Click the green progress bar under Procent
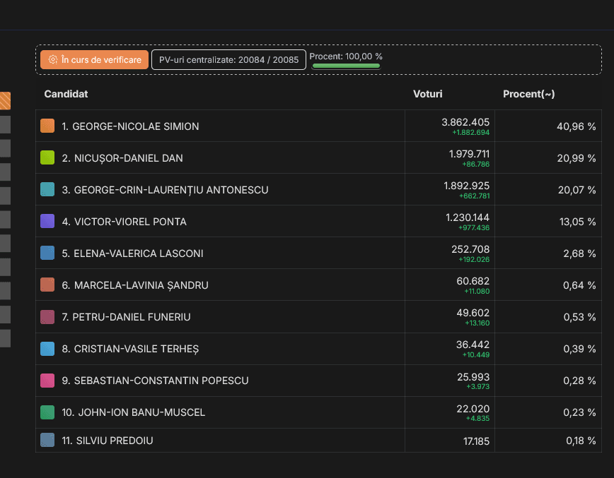Screen dimensions: 614x478 click(346, 66)
